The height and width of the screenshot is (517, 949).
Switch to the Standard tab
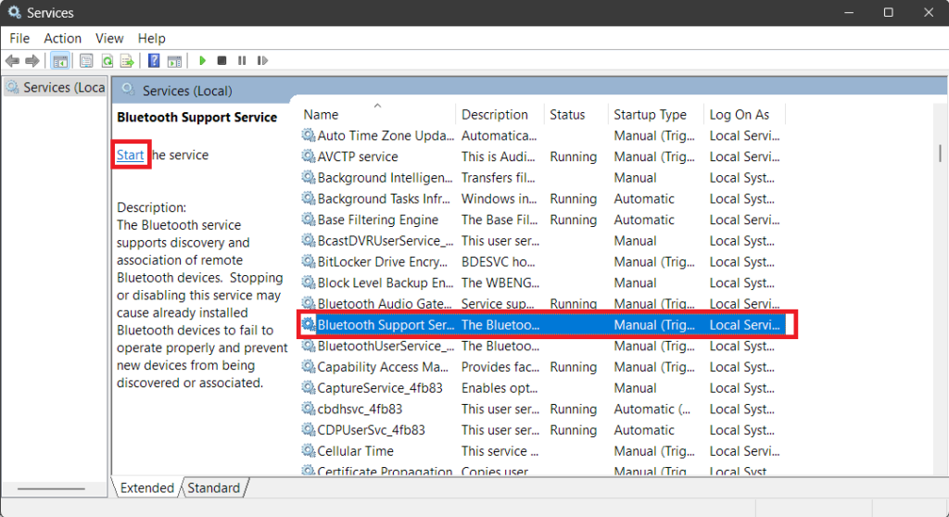point(213,487)
